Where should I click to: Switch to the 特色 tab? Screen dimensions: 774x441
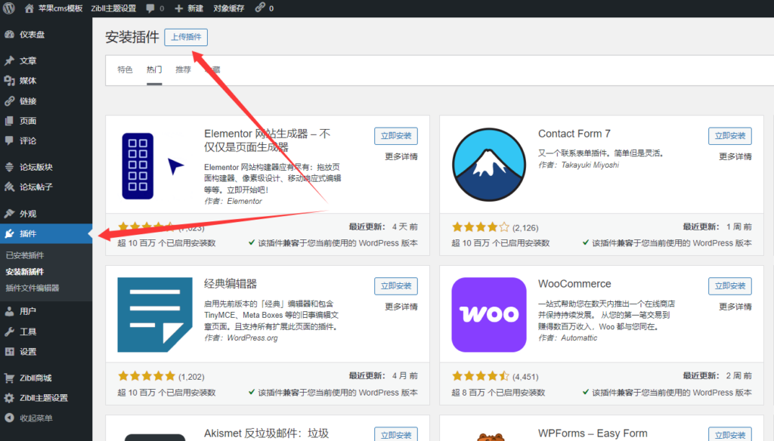125,69
